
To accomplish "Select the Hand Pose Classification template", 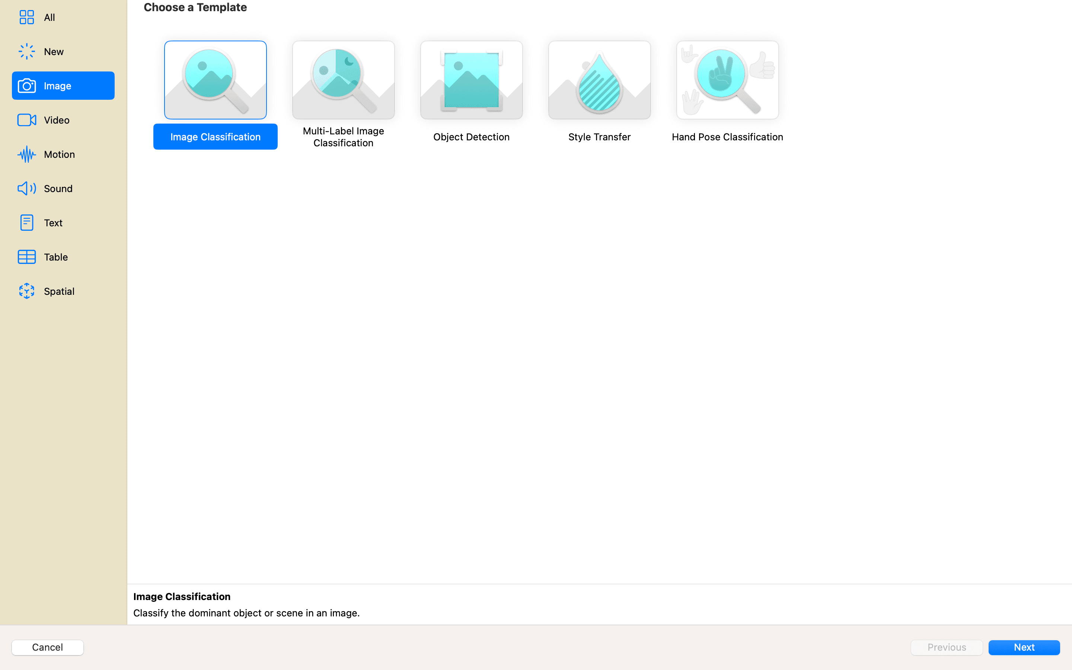I will click(727, 80).
